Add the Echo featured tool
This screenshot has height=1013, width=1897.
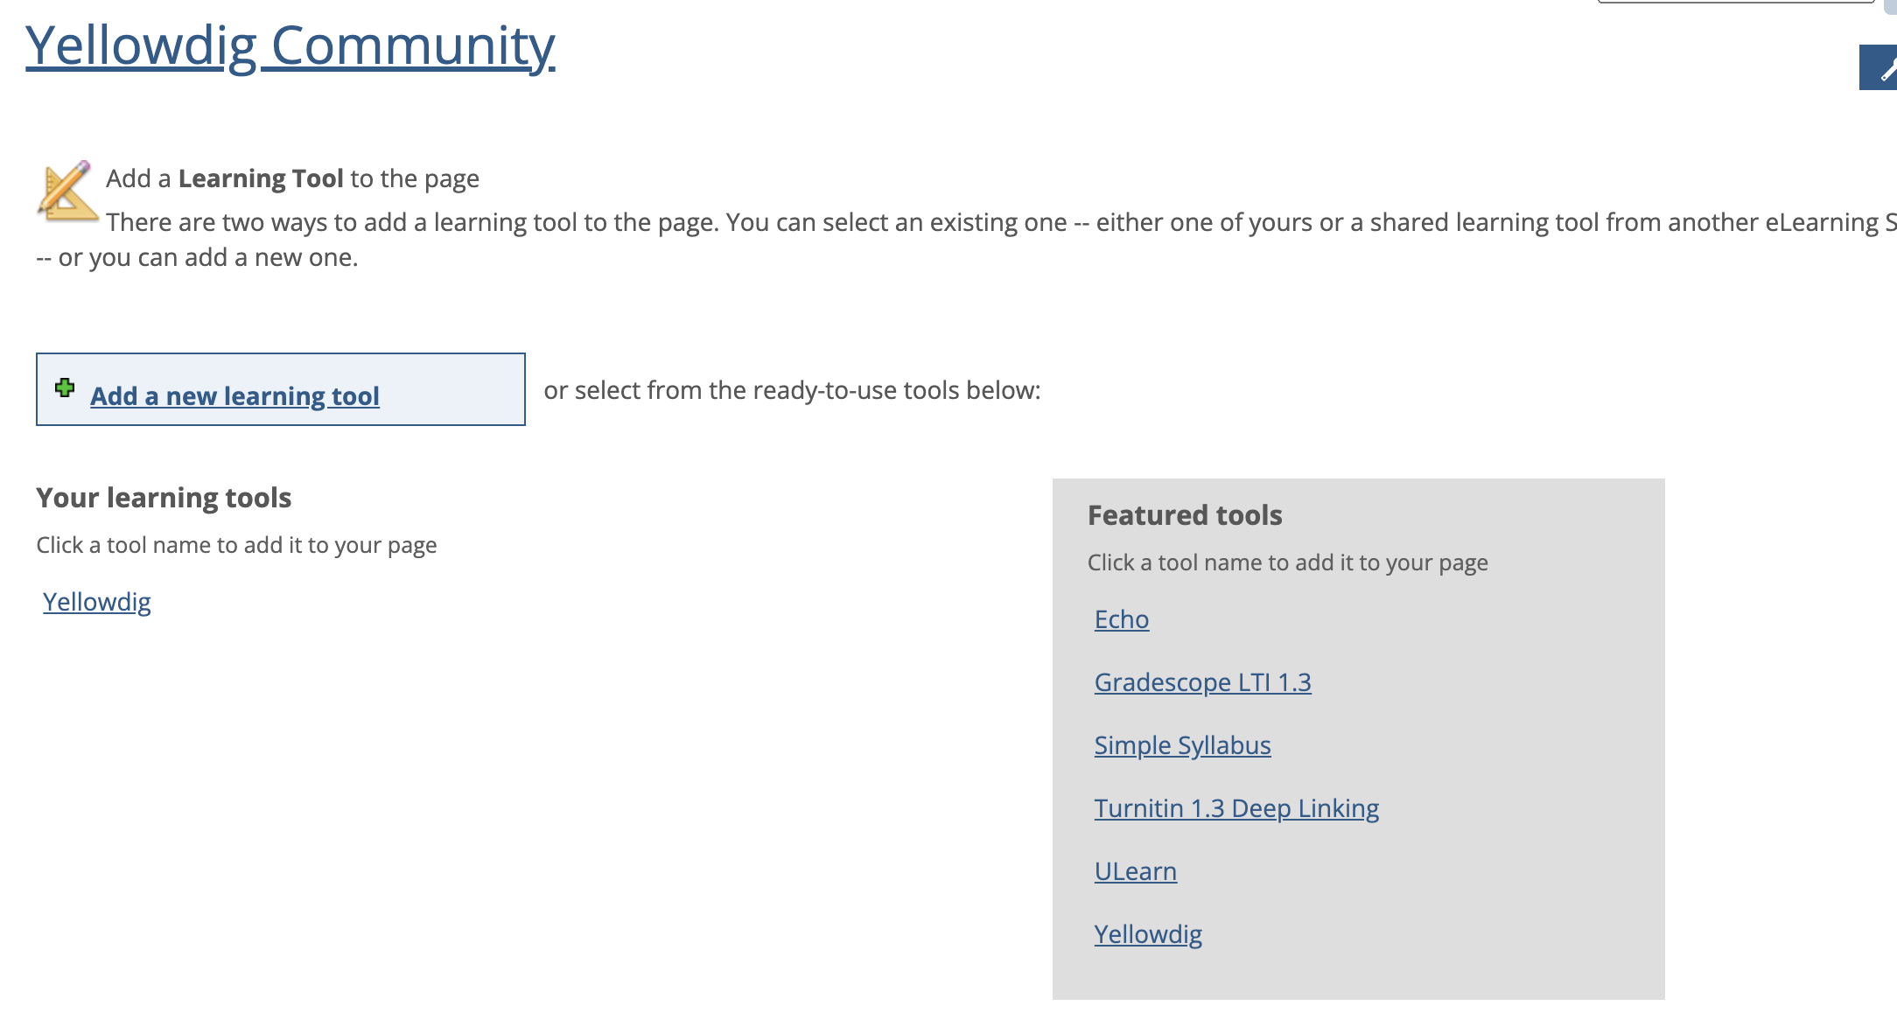pos(1123,618)
